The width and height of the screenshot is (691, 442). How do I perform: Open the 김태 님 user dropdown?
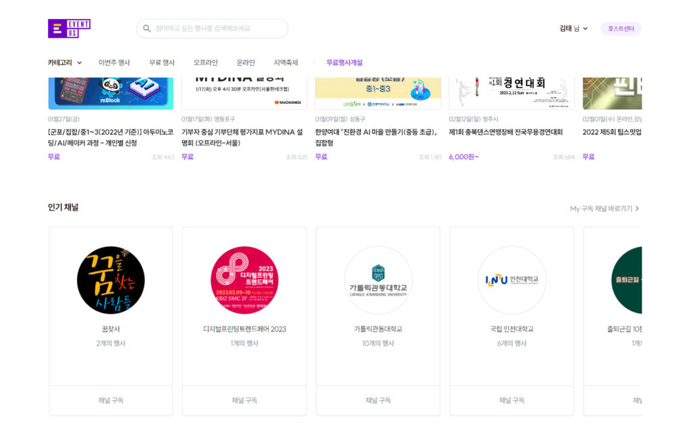click(574, 28)
